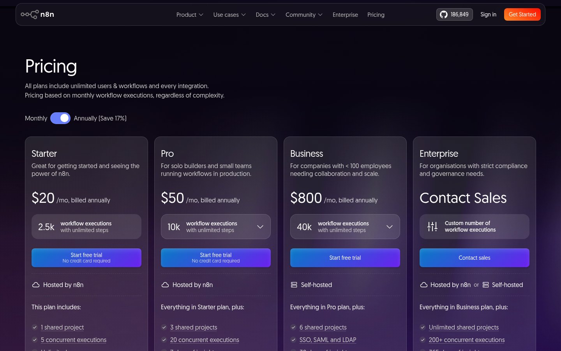Click the orange Get Started button
The height and width of the screenshot is (351, 561).
522,14
